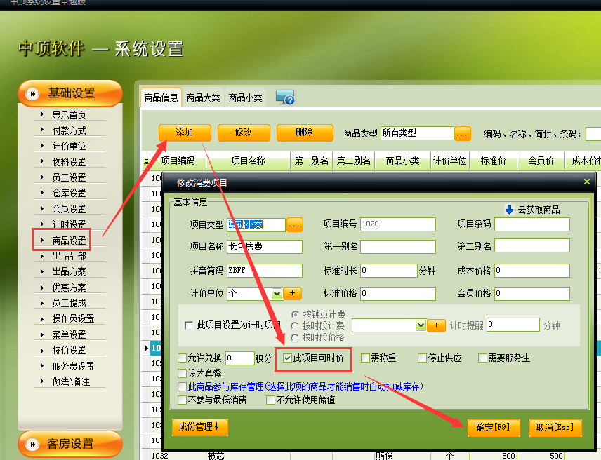Screen dimensions: 601x460
Task: Open the 商品类型 ellipsis browse button
Action: pos(462,133)
